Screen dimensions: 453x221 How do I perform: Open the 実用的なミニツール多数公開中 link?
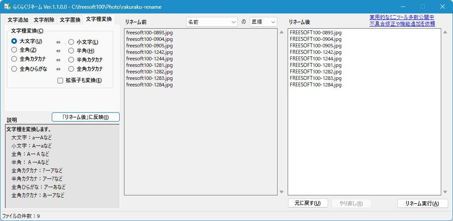pyautogui.click(x=402, y=17)
